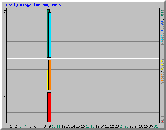Click the 16 value on the y-axis

[5, 11]
